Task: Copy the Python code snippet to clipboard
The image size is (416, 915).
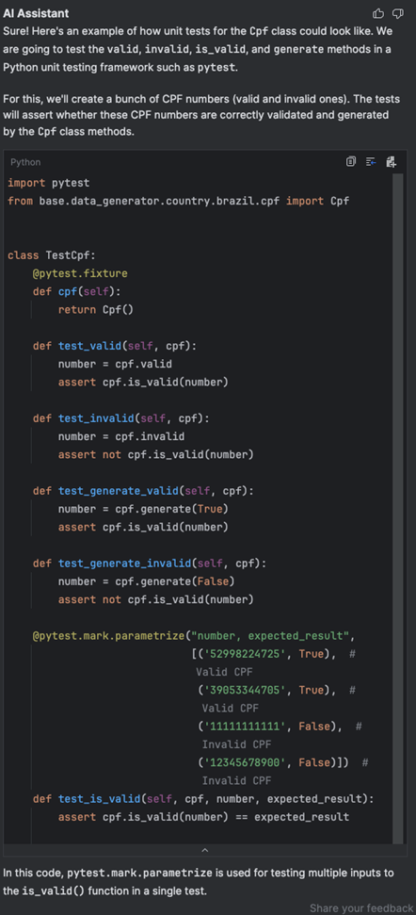Action: (x=351, y=162)
